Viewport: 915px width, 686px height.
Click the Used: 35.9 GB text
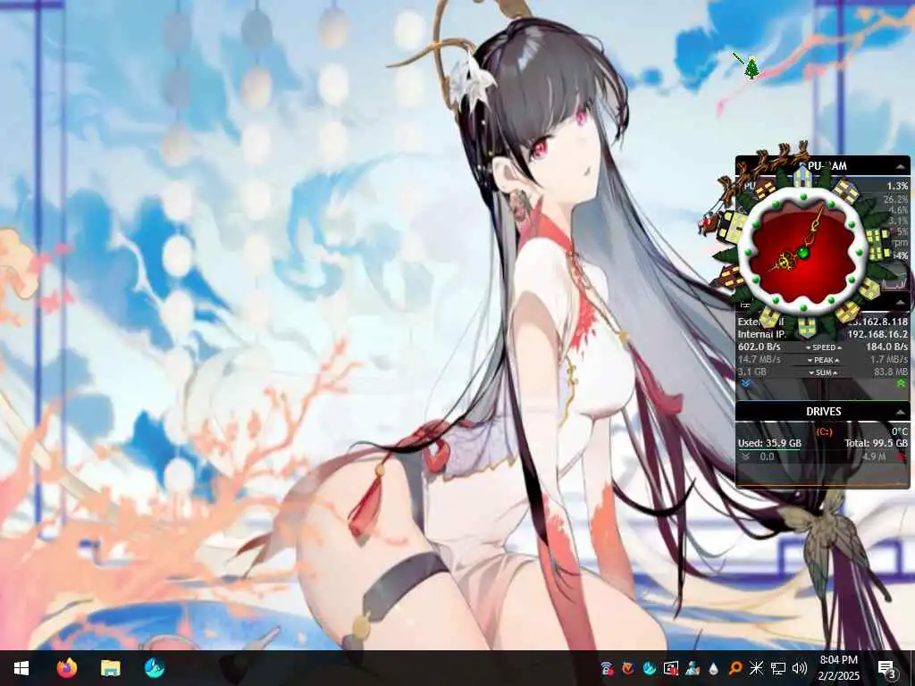pos(769,443)
